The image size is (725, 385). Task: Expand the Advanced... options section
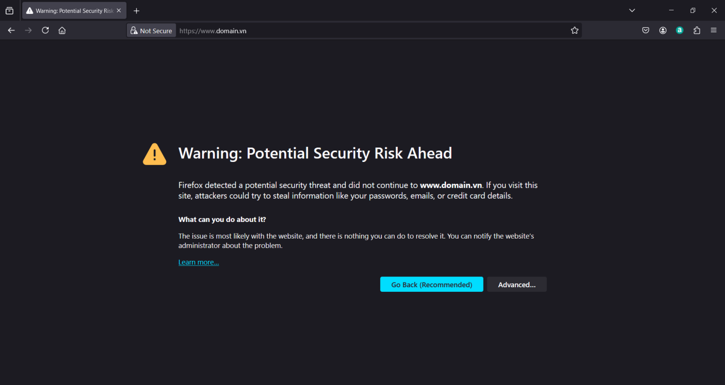point(516,285)
